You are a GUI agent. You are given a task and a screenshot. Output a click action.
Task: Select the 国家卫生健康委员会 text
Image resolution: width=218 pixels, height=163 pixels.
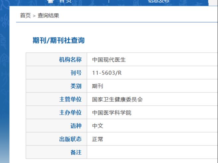pyautogui.click(x=117, y=99)
